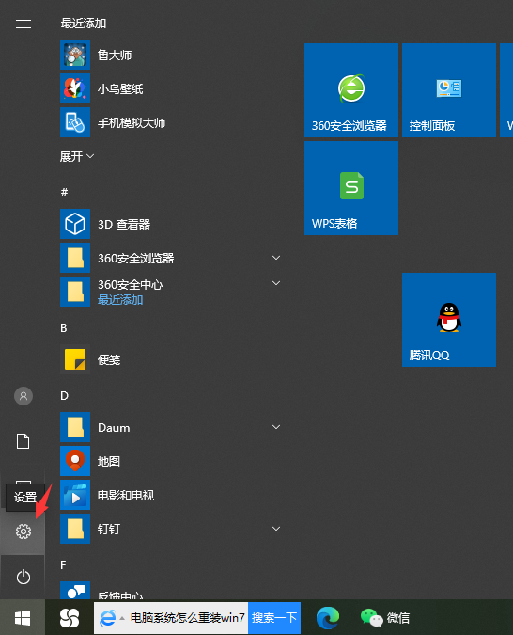Open the user account avatar icon
The height and width of the screenshot is (635, 513).
[23, 396]
